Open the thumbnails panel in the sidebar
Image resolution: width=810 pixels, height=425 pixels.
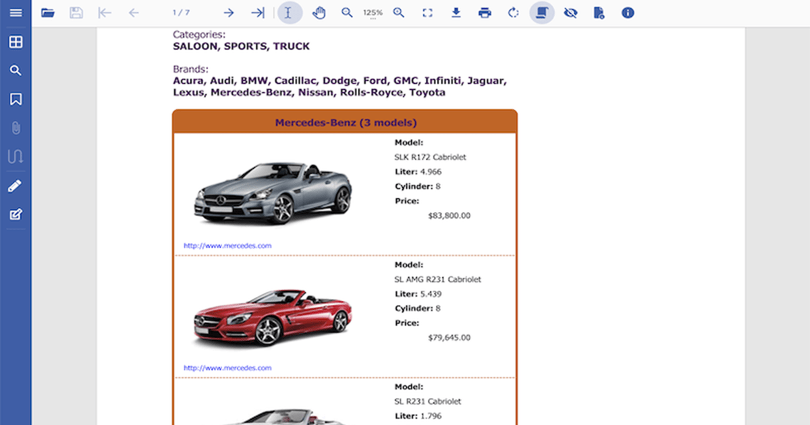pyautogui.click(x=16, y=42)
